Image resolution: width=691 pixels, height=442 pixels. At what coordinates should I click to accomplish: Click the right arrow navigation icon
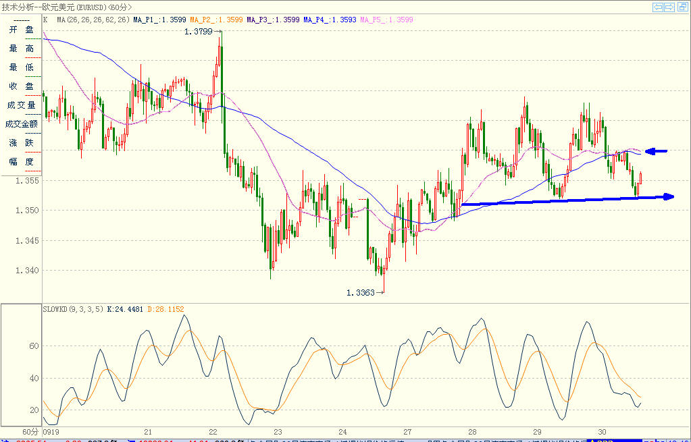(x=669, y=7)
